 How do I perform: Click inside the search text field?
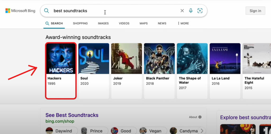[114, 11]
